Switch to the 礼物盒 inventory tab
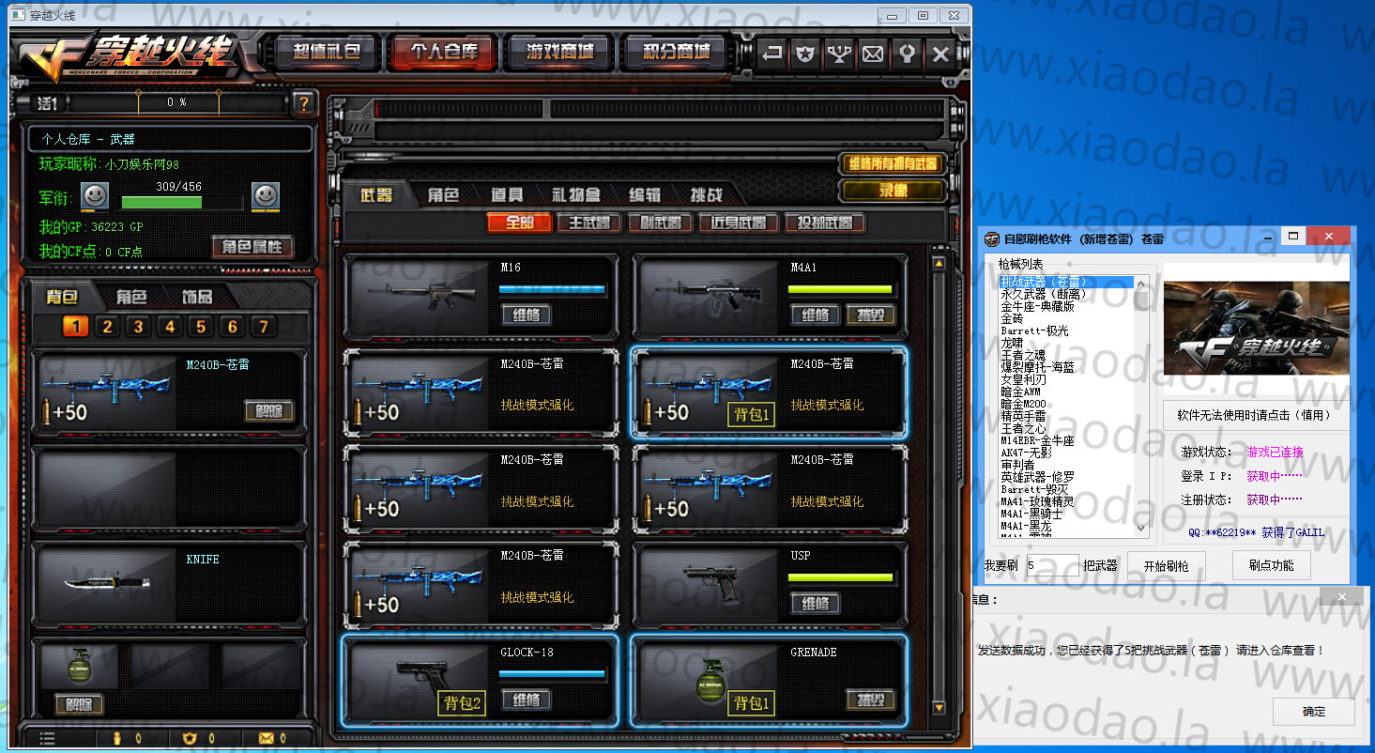Image resolution: width=1375 pixels, height=753 pixels. pyautogui.click(x=575, y=195)
